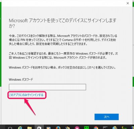
Task: Close the Microsoft account sign-in dialog
Action: [128, 3]
